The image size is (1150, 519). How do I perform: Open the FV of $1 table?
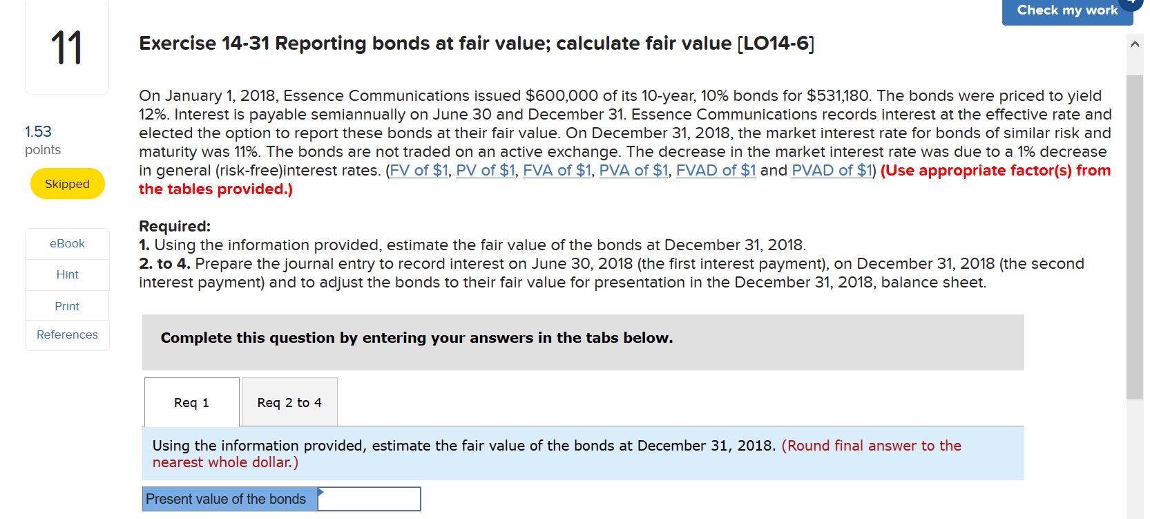coord(418,170)
